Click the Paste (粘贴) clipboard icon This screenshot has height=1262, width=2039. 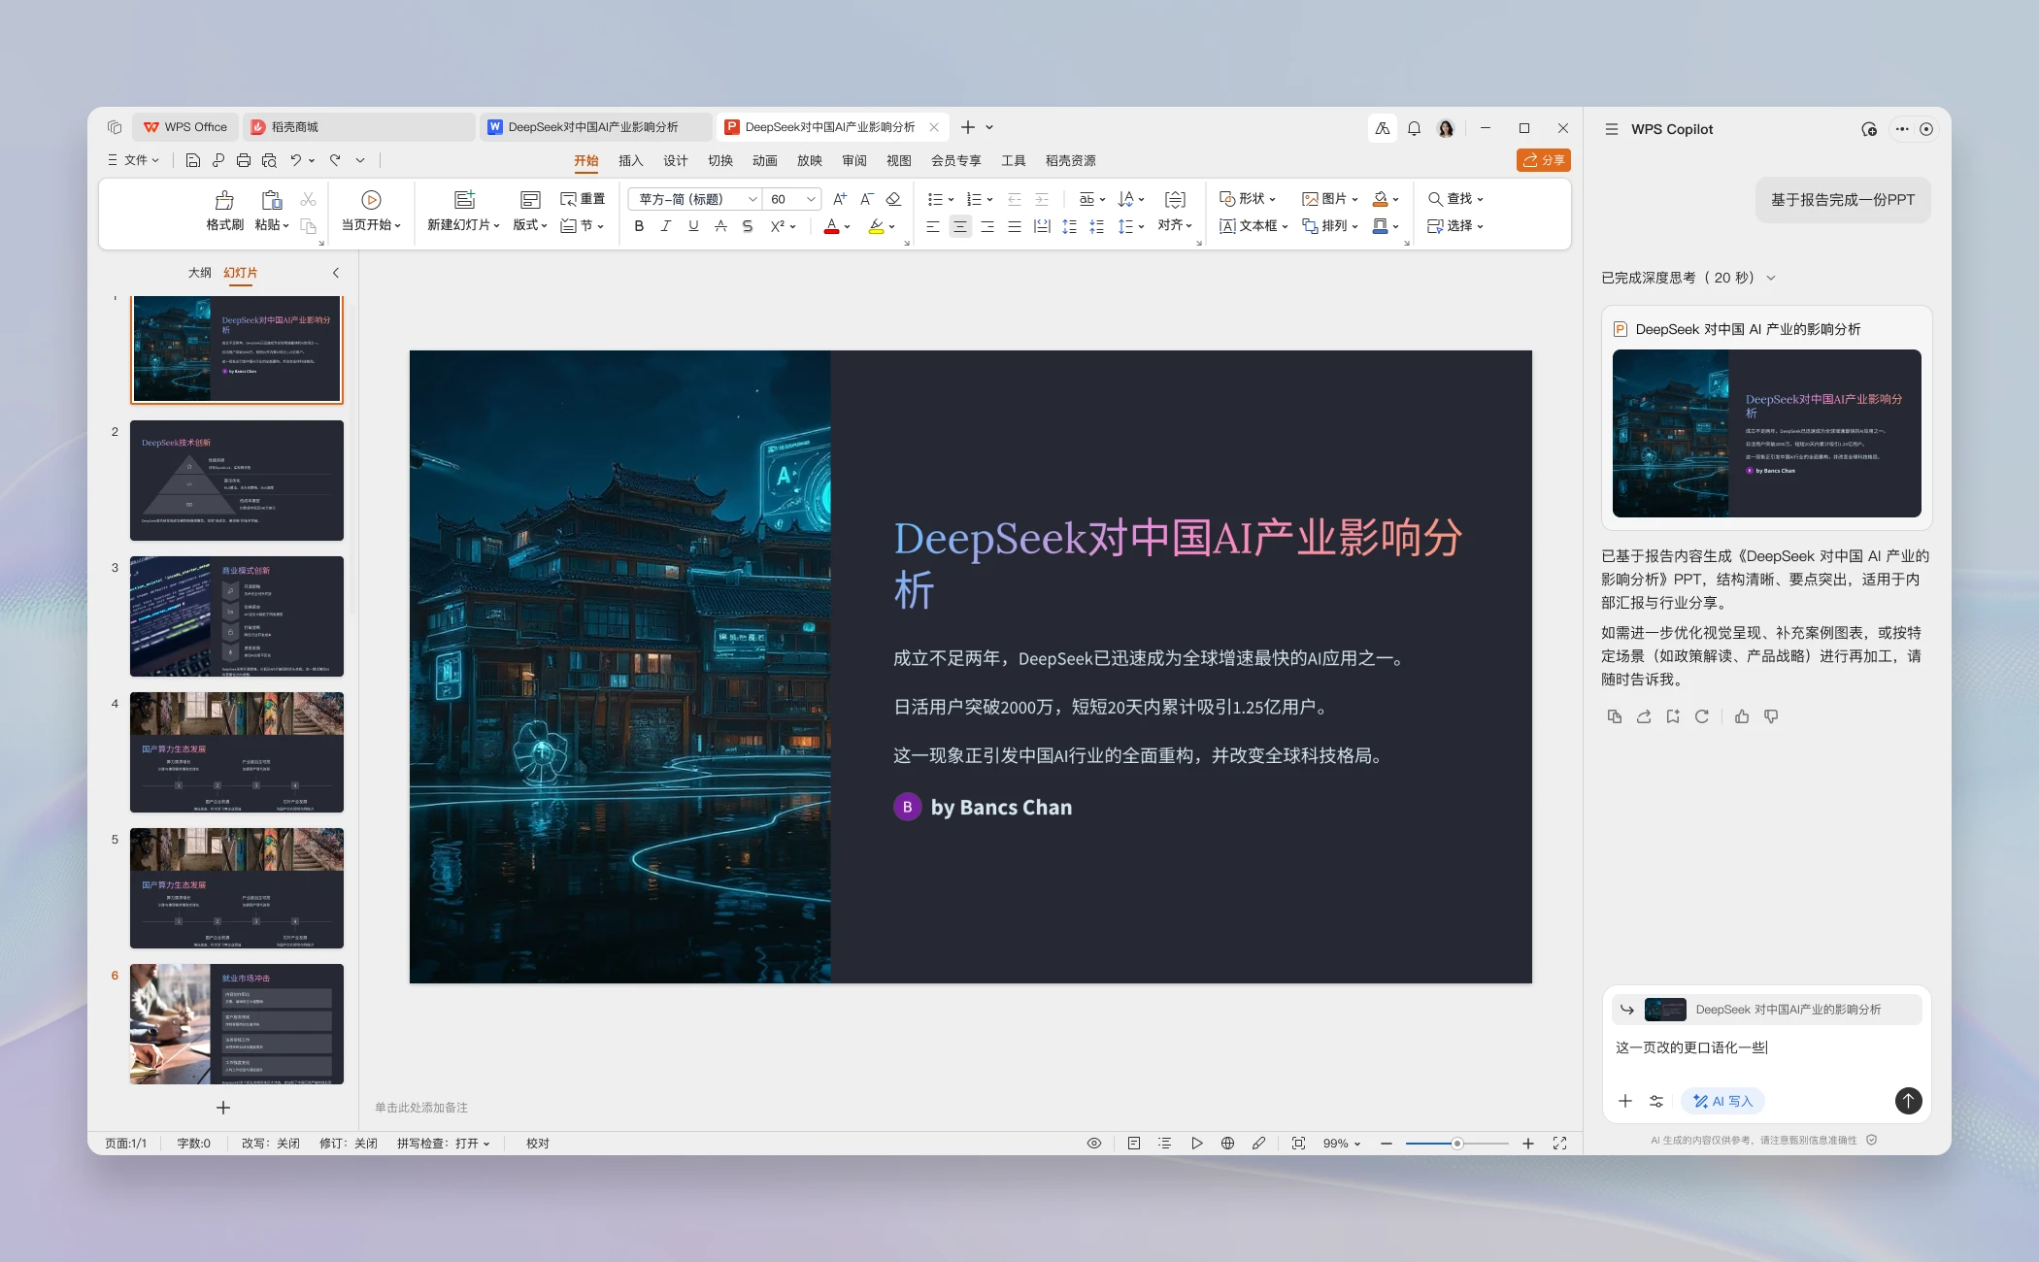click(271, 200)
